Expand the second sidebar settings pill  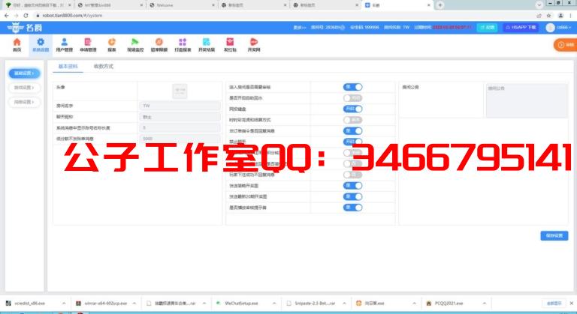[x=24, y=88]
